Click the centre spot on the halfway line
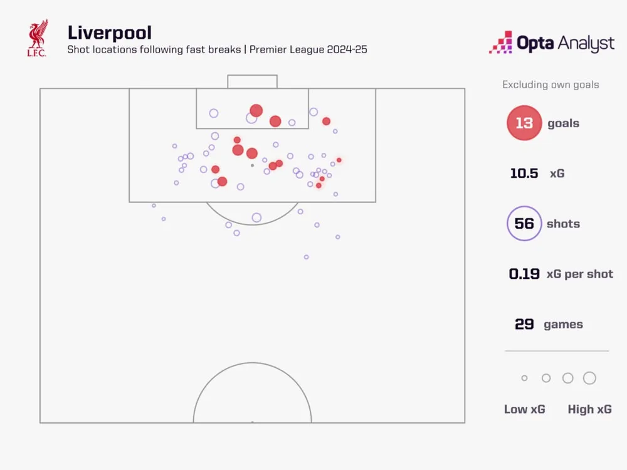Screen dimensions: 627x470 [252, 422]
